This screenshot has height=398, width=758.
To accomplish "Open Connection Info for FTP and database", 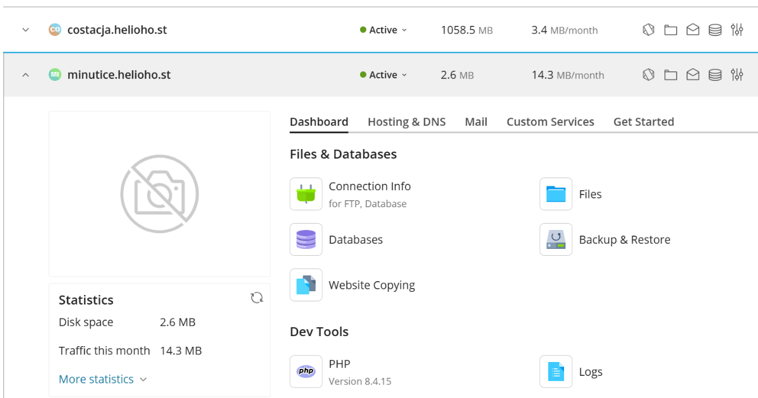I will click(370, 187).
